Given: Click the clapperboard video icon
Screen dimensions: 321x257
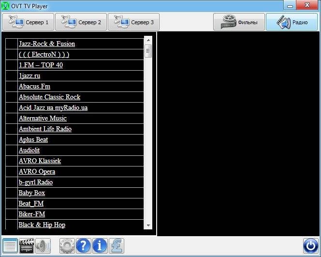Looking at the screenshot, I should pos(27,246).
